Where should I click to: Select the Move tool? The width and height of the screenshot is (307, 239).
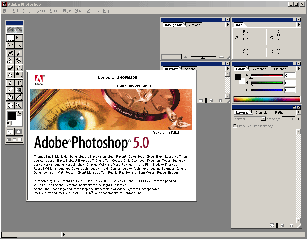[x=19, y=38]
